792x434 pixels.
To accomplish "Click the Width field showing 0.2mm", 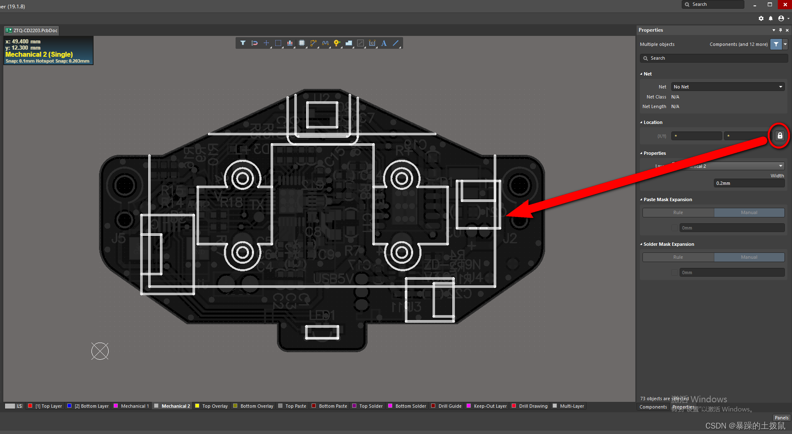I will click(749, 183).
